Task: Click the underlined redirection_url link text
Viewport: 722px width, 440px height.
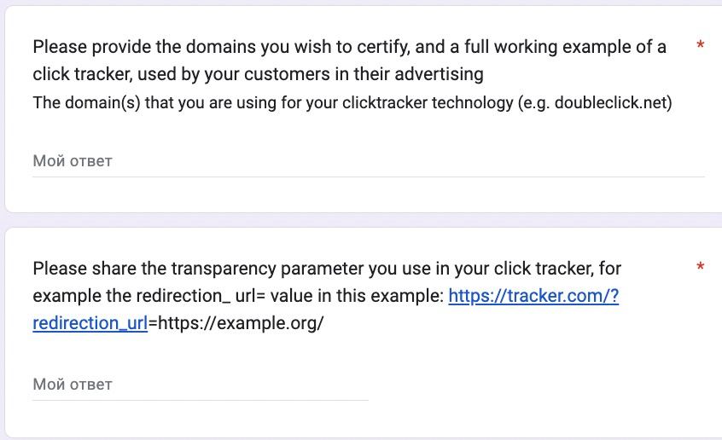Action: click(x=90, y=323)
